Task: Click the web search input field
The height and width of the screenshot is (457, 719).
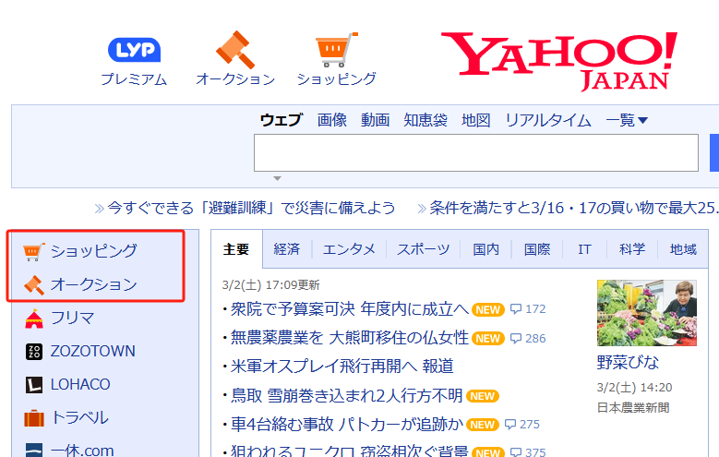Action: [475, 152]
